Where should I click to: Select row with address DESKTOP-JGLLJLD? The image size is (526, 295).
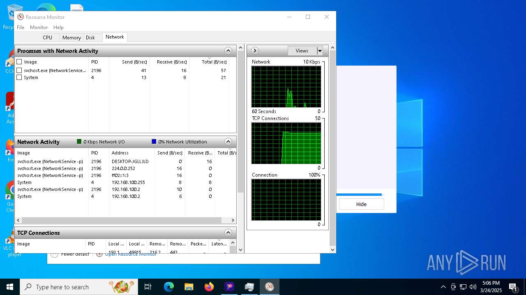[125, 161]
